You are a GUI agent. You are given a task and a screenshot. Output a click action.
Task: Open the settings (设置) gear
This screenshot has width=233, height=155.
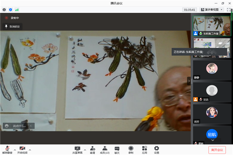pos(156,148)
